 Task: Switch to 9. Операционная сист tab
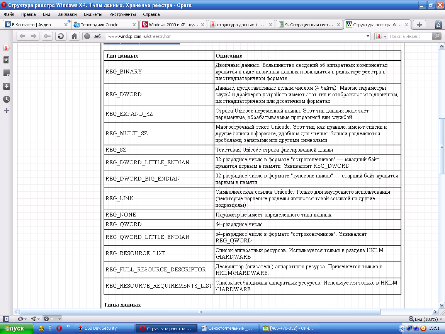pos(309,25)
